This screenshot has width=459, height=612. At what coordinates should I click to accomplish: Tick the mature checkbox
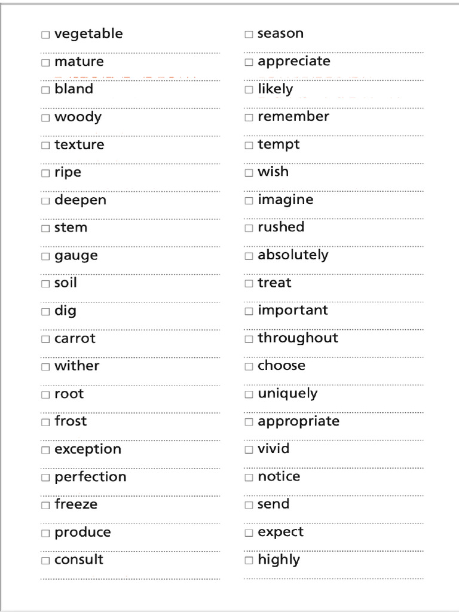45,62
